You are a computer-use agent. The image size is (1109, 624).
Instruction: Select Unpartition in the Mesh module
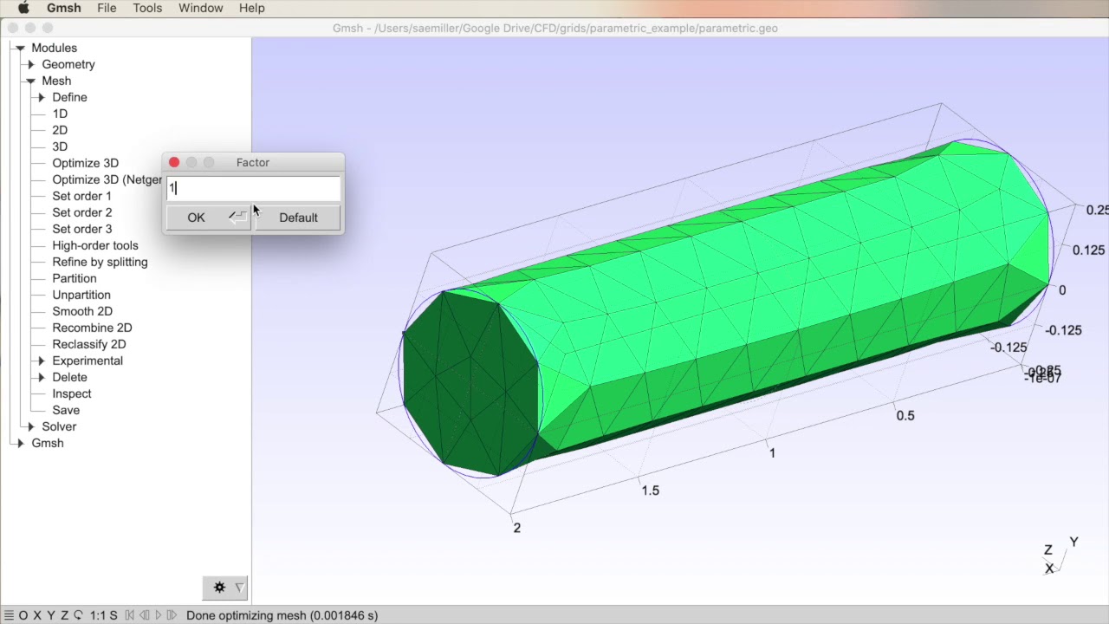tap(81, 295)
